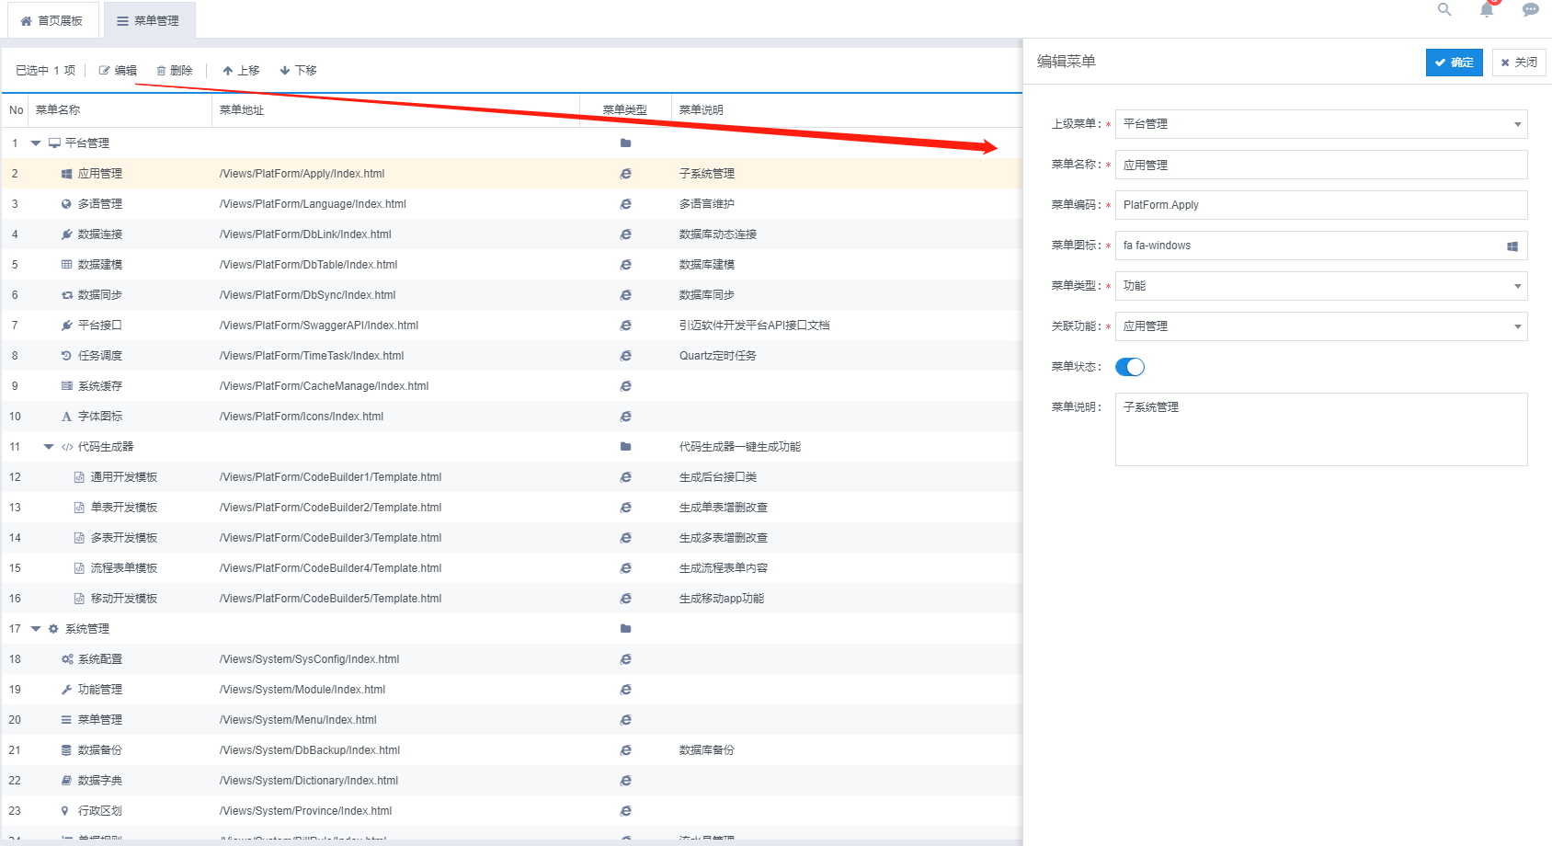Collapse the 代码生成器 tree node
The height and width of the screenshot is (846, 1552).
(x=49, y=447)
